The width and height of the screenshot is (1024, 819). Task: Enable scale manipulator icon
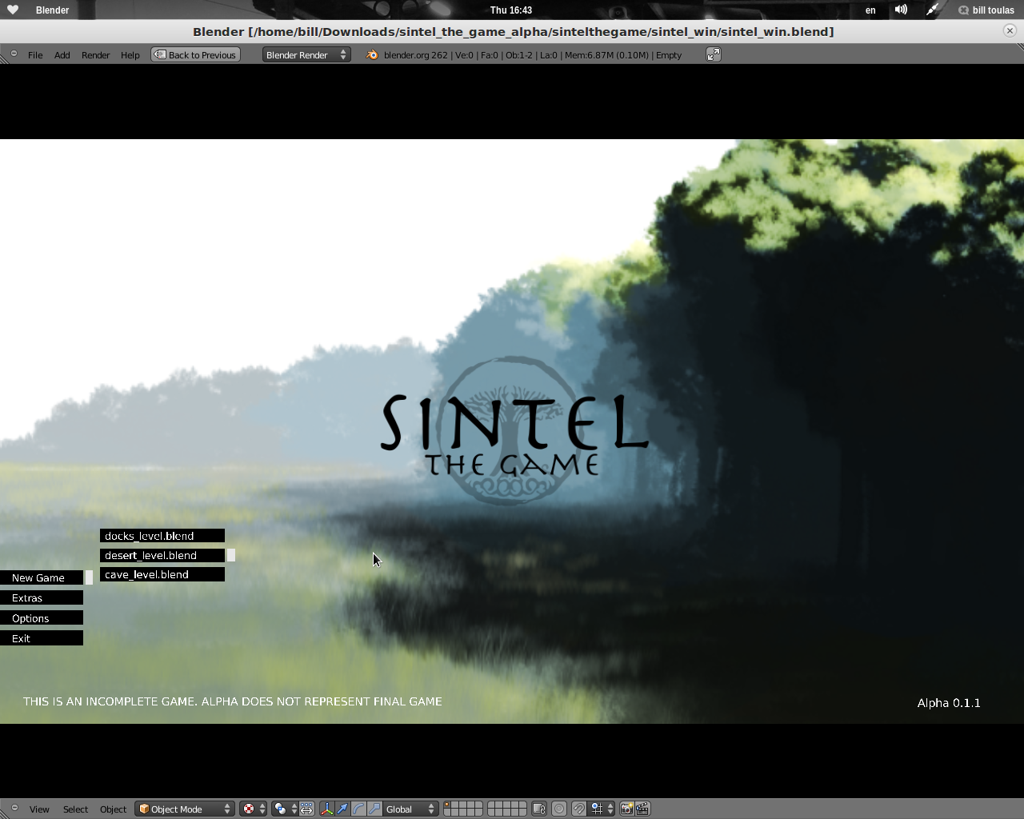coord(374,809)
